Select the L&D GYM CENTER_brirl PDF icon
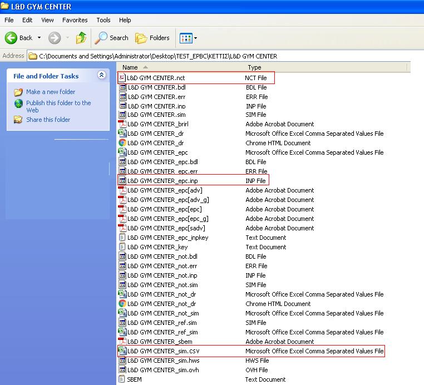This screenshot has height=385, width=424. (122, 124)
